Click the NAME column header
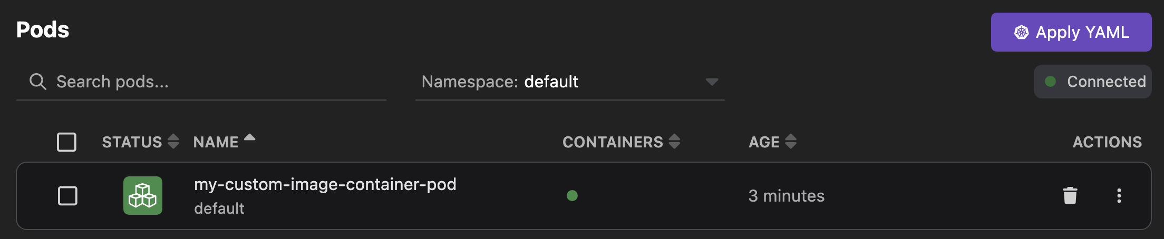Viewport: 1164px width, 239px height. [x=216, y=142]
